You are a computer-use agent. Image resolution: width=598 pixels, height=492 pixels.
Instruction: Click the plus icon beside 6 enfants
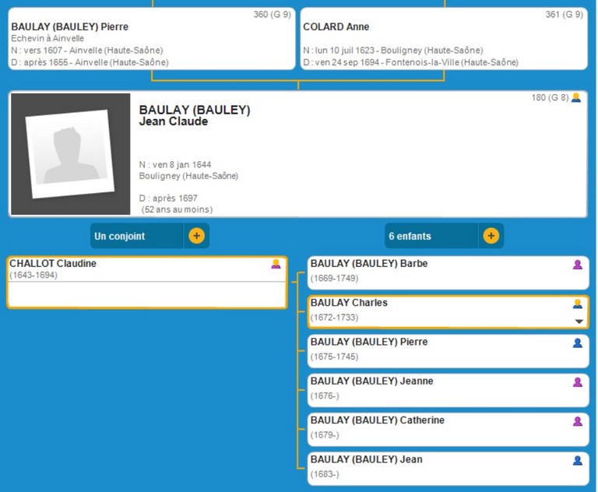[491, 236]
